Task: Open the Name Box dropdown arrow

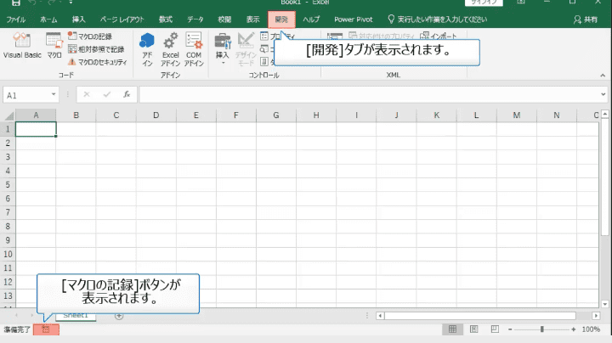Action: [x=54, y=95]
